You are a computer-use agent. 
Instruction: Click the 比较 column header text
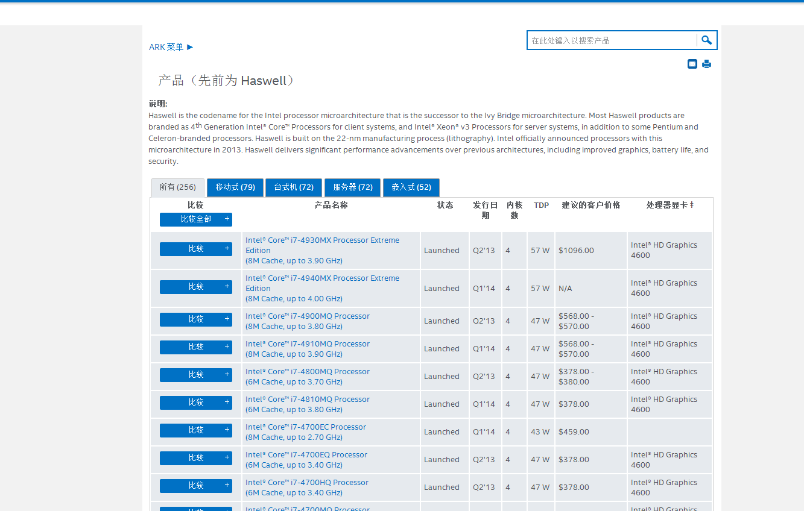click(195, 205)
